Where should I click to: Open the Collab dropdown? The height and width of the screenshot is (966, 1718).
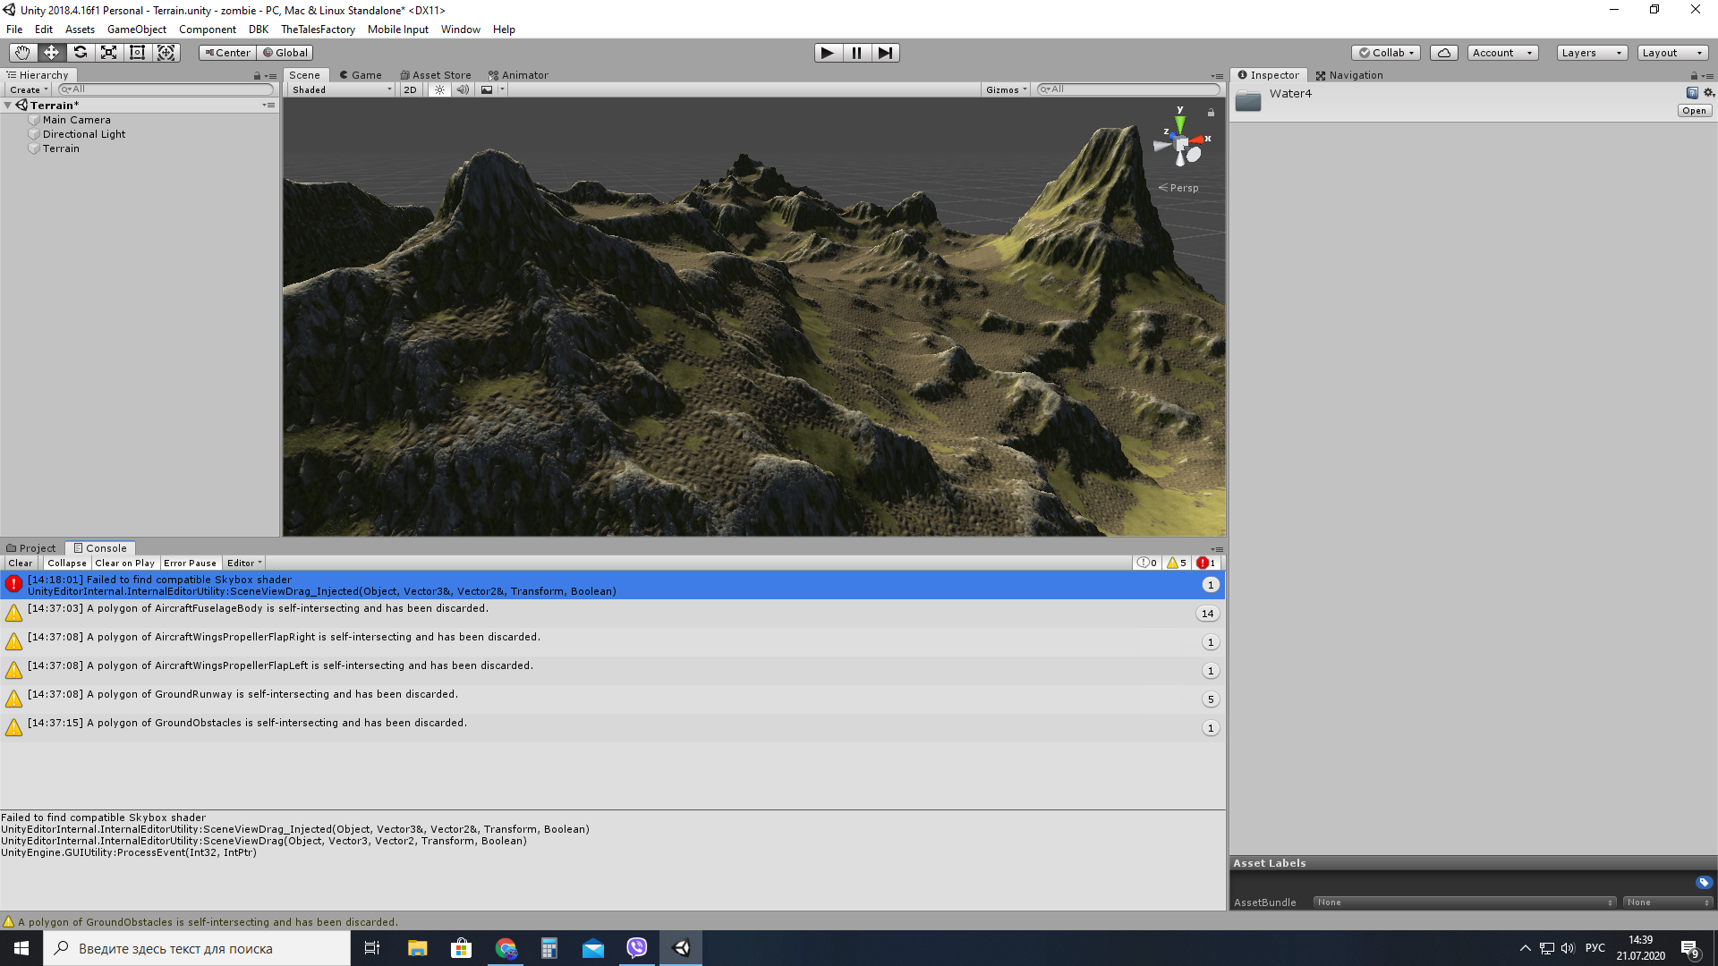point(1387,53)
